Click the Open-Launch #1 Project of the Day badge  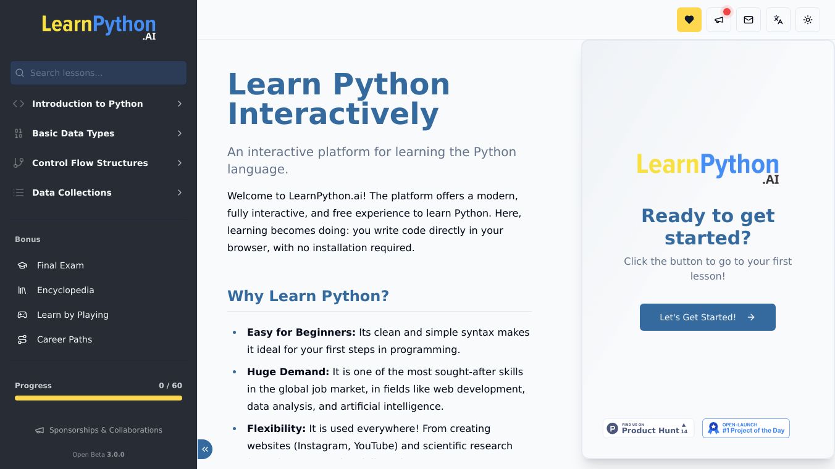click(746, 428)
